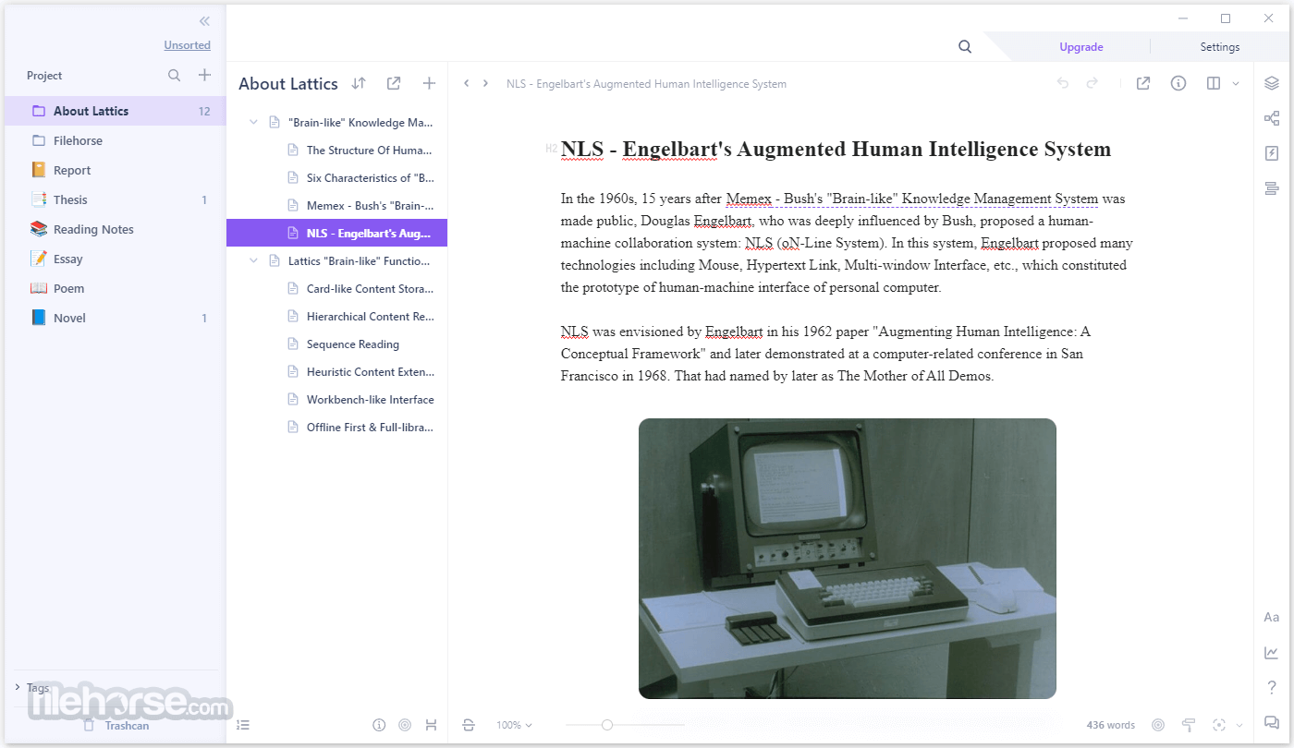Toggle the strikethrough icon in the editor footer
Image resolution: width=1294 pixels, height=748 pixels.
[469, 725]
